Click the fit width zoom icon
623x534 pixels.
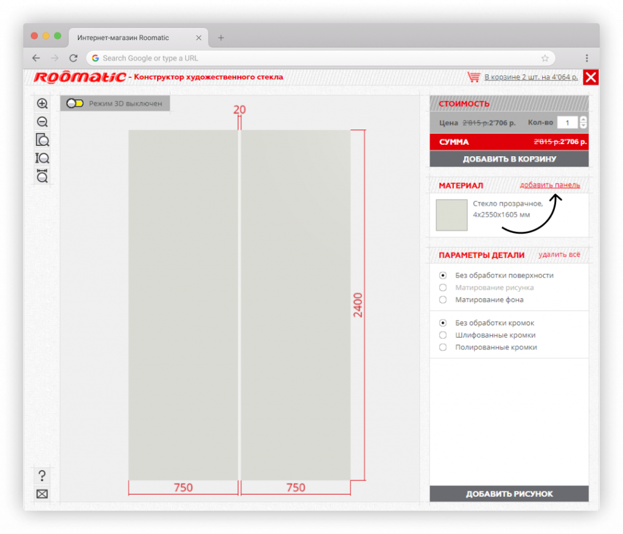click(x=42, y=177)
